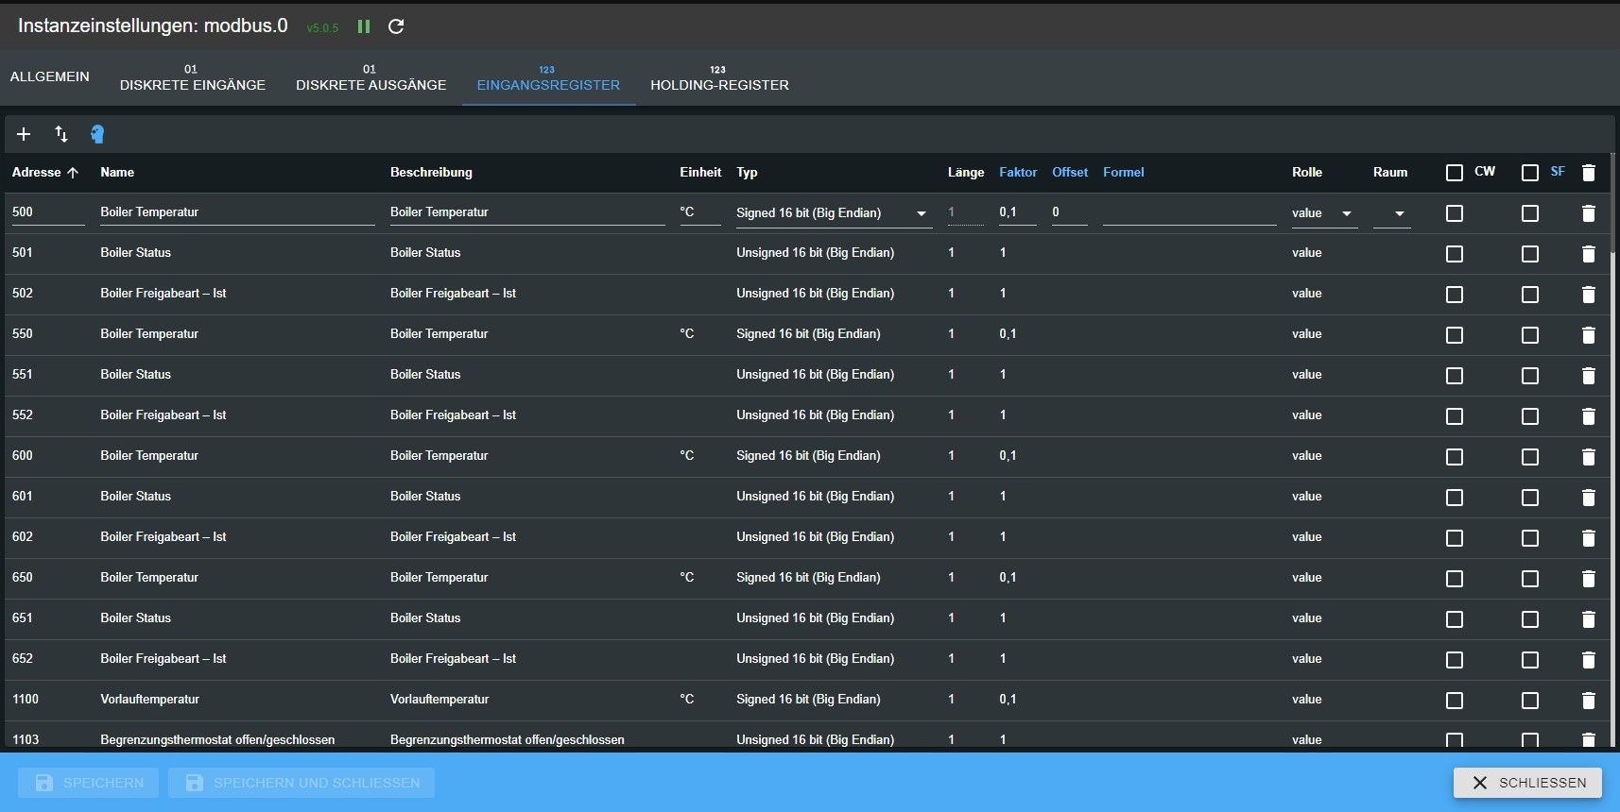Edit Name field of register 500
Viewport: 1620px width, 812px height.
point(237,212)
